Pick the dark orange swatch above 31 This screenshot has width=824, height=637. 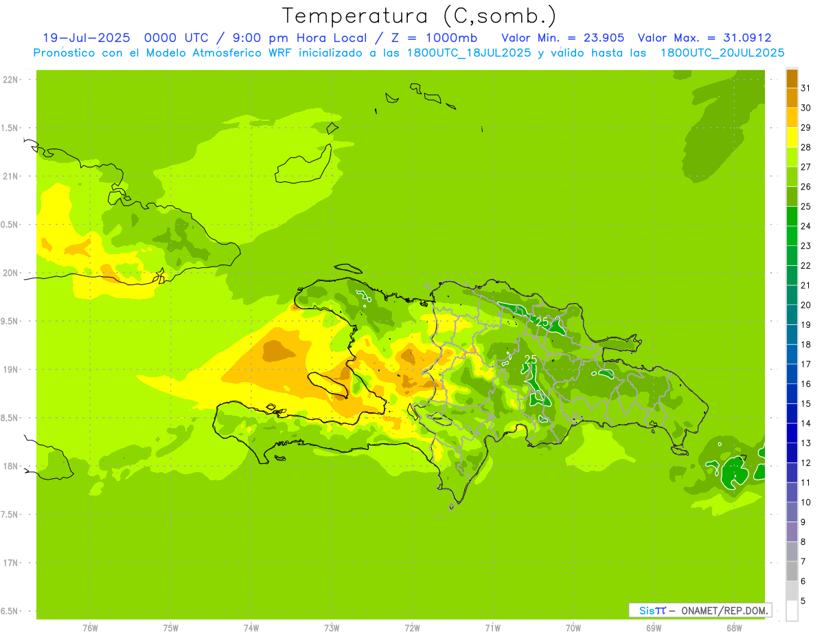point(792,78)
